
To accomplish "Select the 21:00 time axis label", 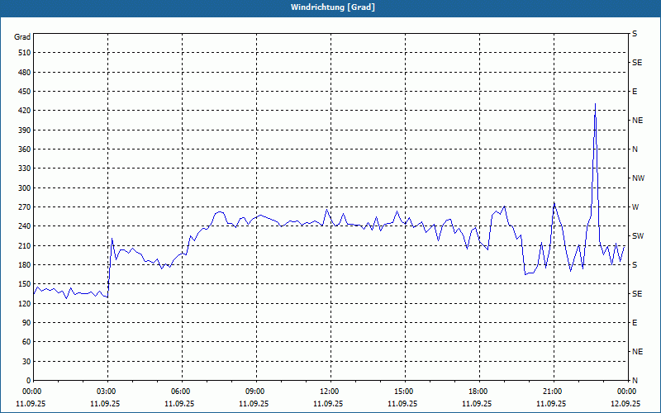I will [x=553, y=392].
